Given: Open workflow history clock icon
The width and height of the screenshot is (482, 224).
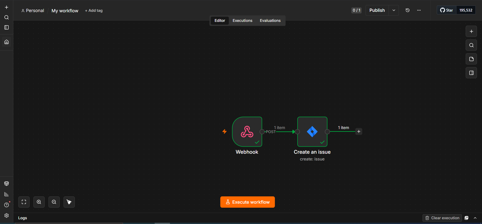Looking at the screenshot, I should pyautogui.click(x=407, y=10).
